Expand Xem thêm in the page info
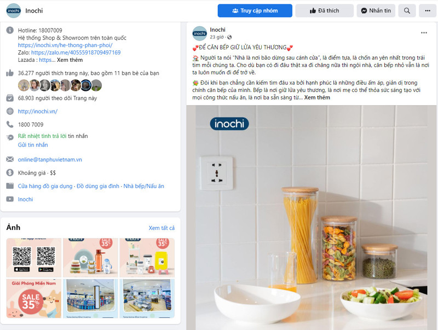Screen dimensions: 438x330 pos(70,60)
